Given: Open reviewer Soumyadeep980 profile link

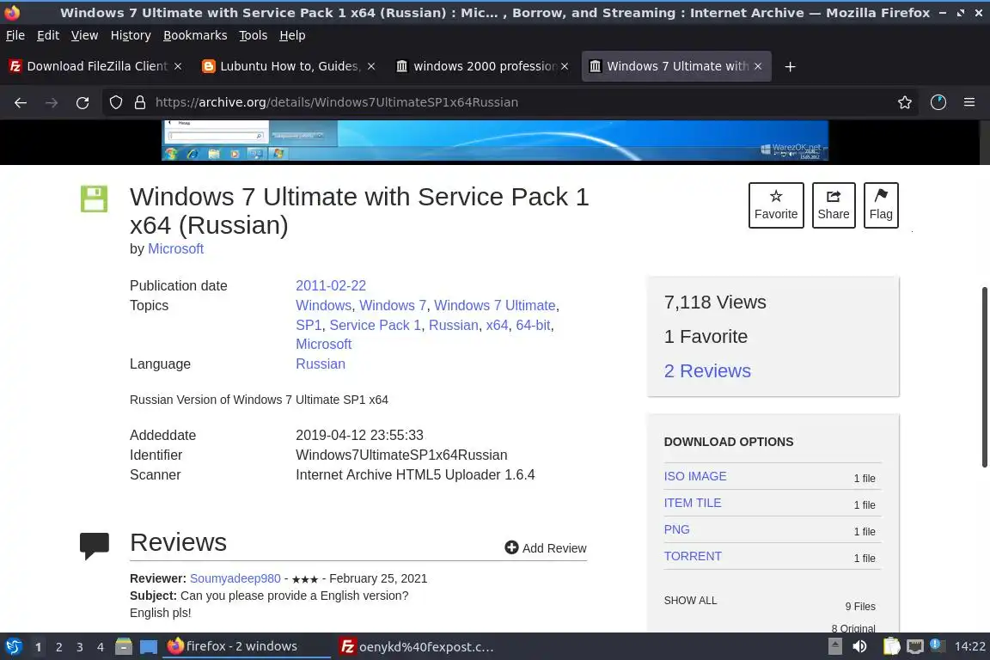Looking at the screenshot, I should click(235, 577).
